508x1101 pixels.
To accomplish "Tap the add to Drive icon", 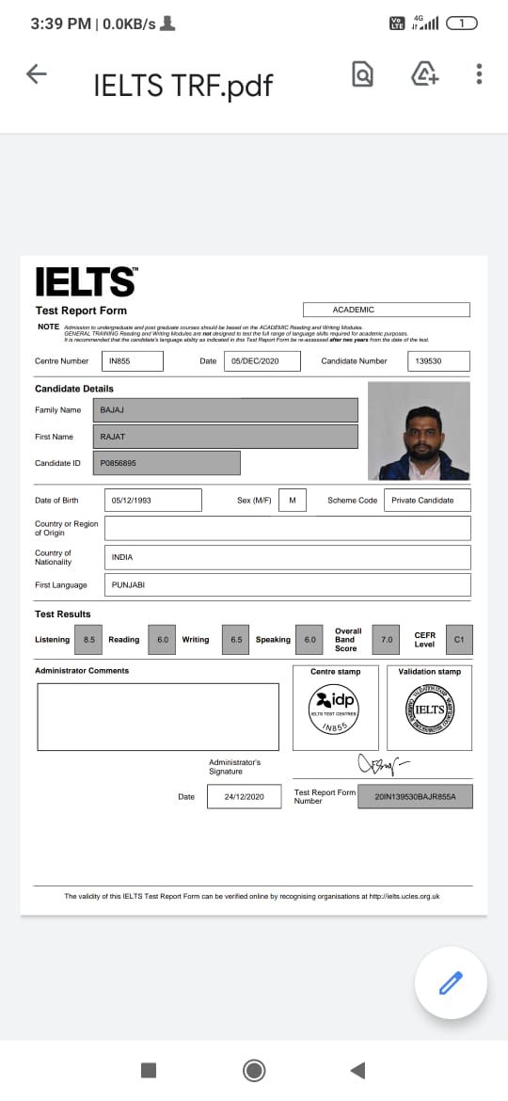I will (424, 73).
